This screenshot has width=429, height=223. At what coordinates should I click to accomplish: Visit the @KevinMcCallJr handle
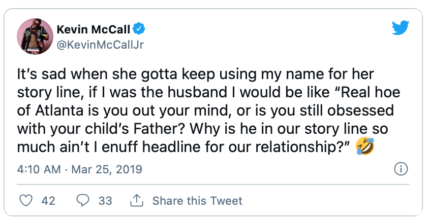(100, 45)
